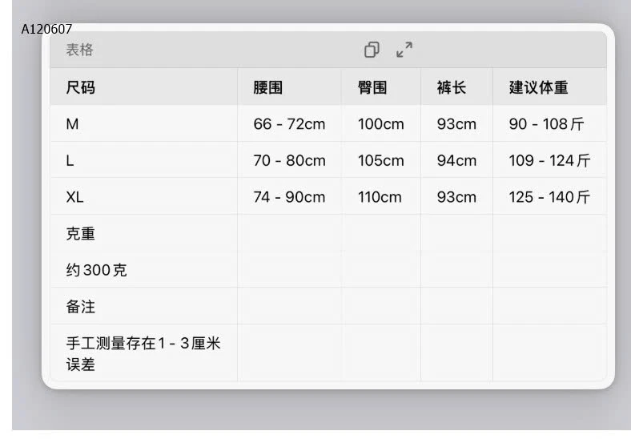Click the 66 - 72cm waist cell

(289, 124)
